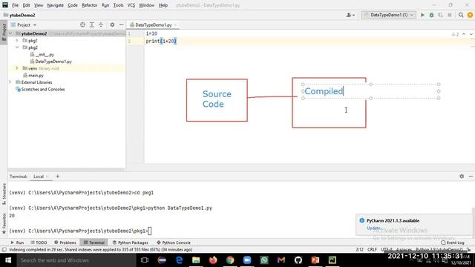Click inside the Source Code box
This screenshot has width=475, height=267.
click(217, 100)
